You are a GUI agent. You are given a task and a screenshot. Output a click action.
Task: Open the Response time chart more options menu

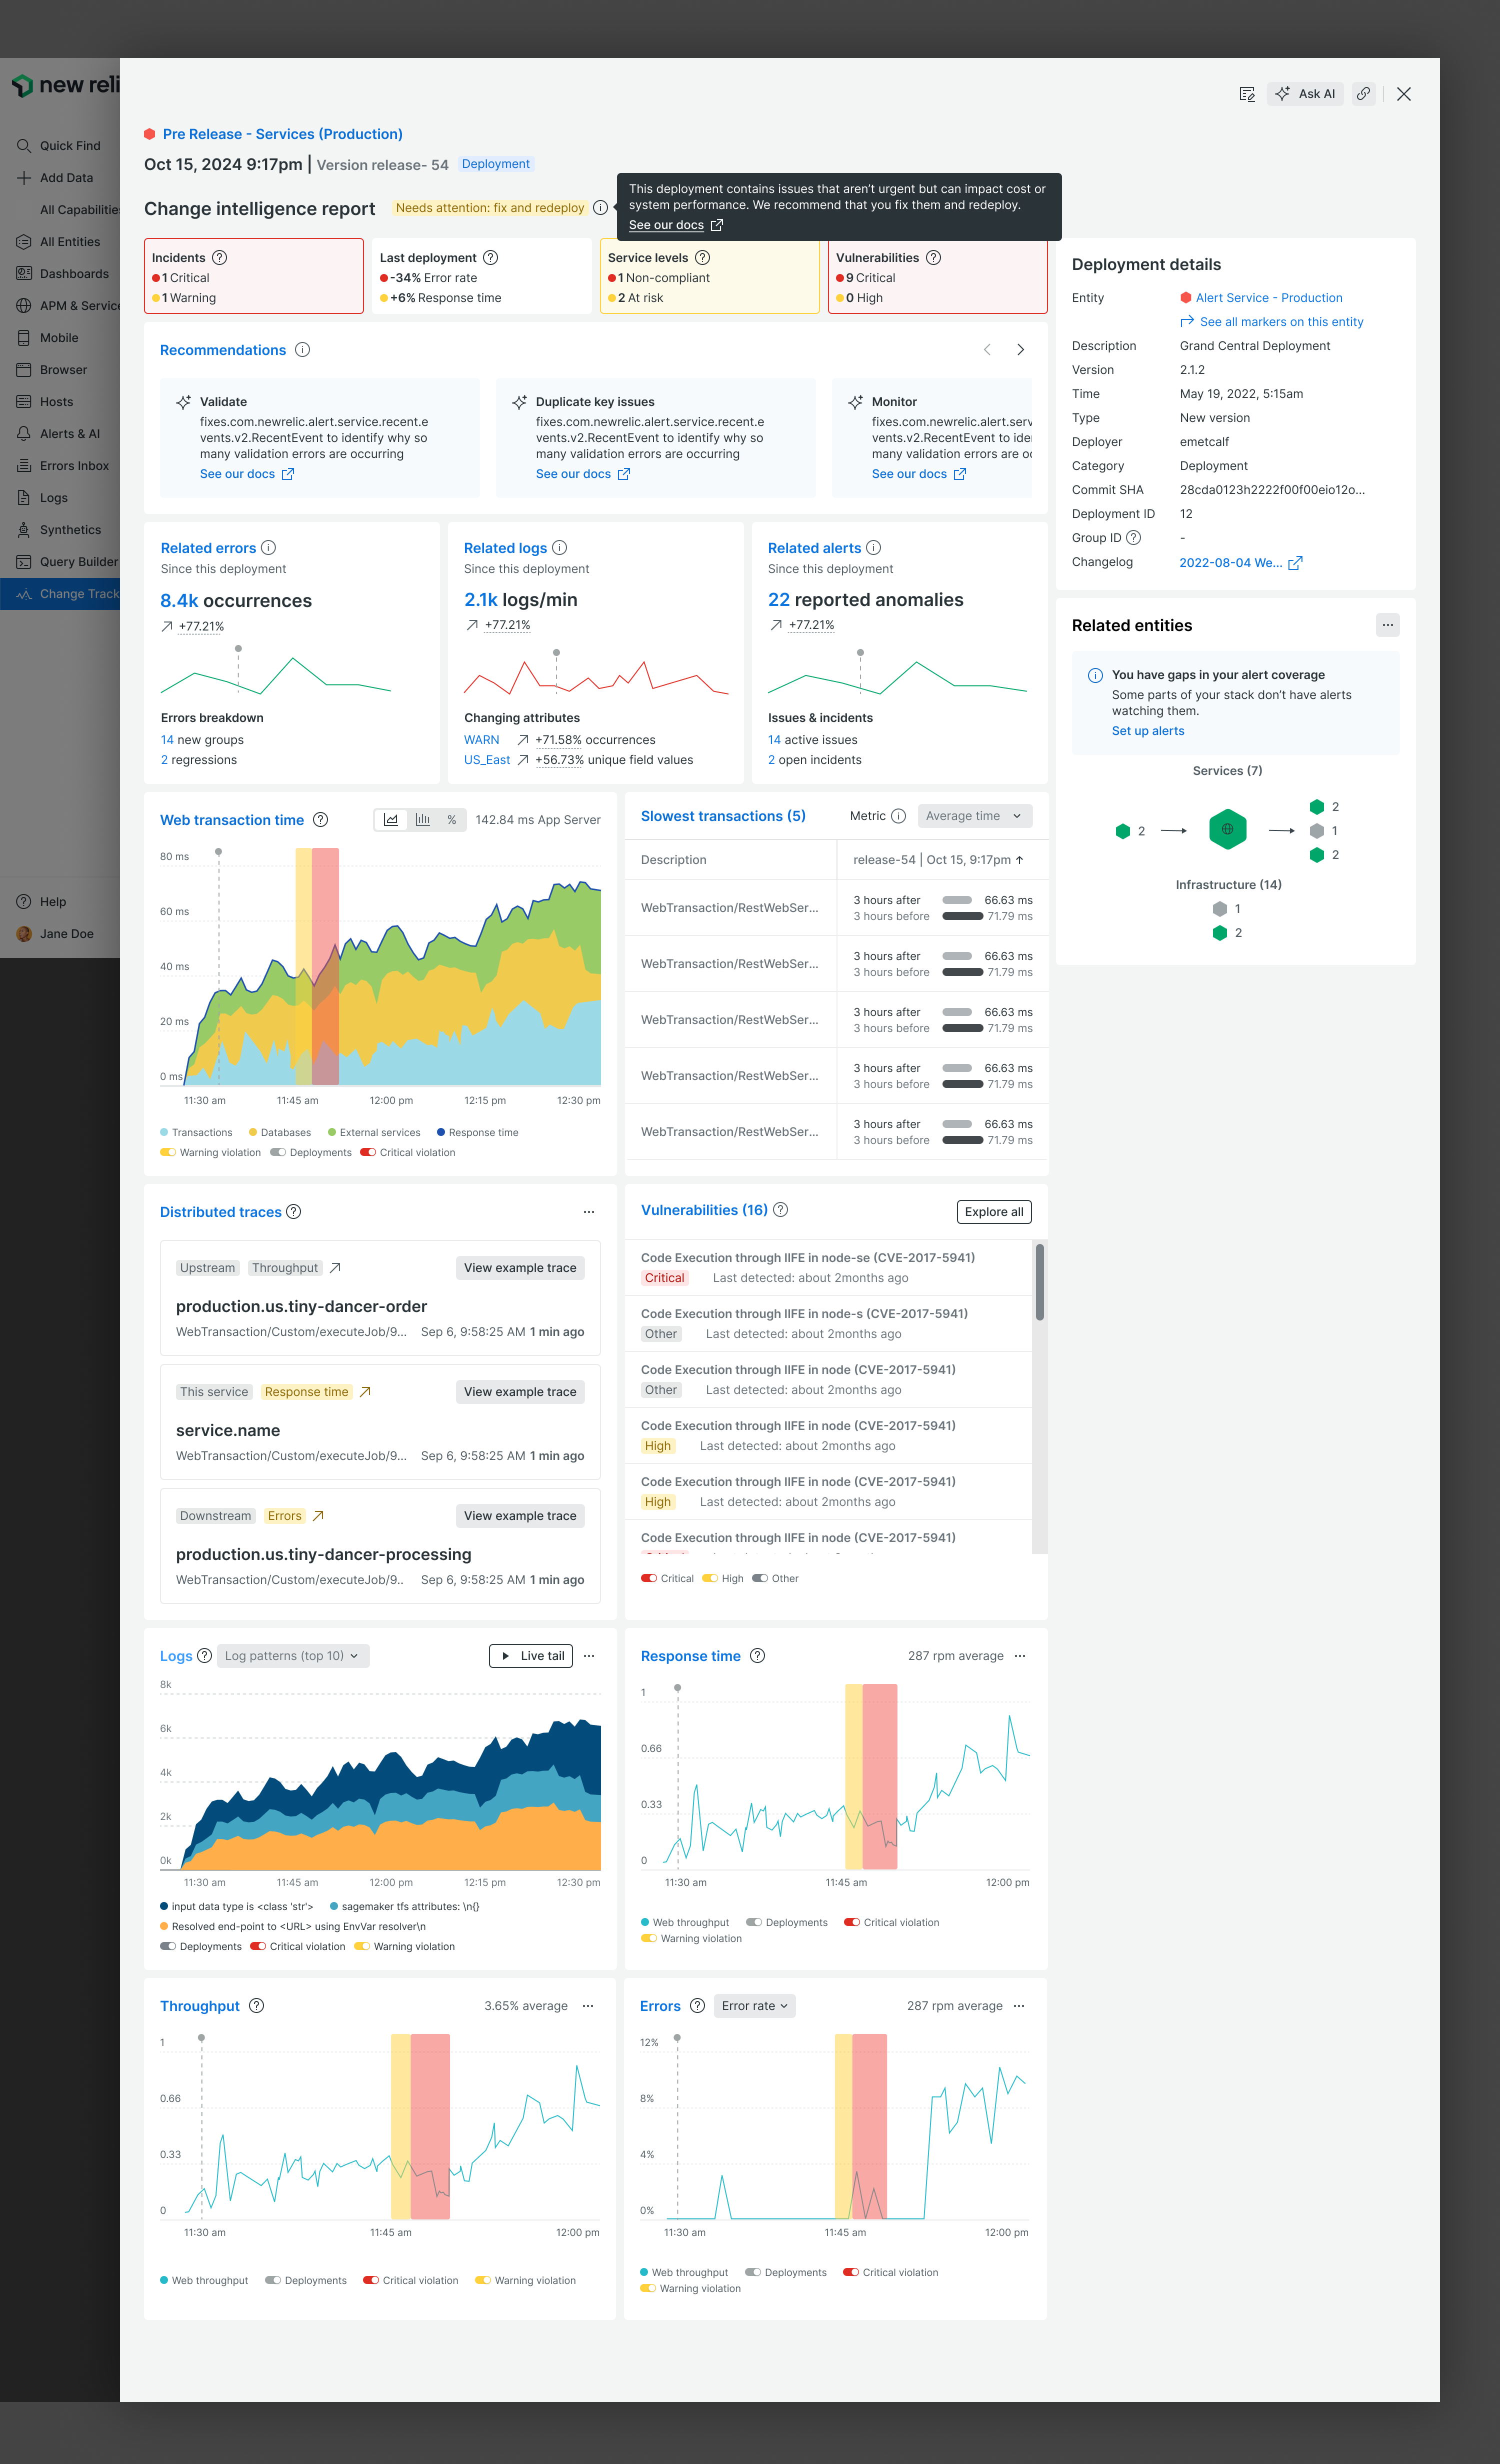coord(1020,1656)
